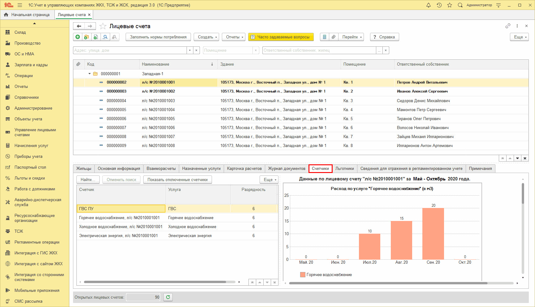Image resolution: width=535 pixels, height=307 pixels.
Task: Open the main hamburger menu
Action: coord(20,5)
